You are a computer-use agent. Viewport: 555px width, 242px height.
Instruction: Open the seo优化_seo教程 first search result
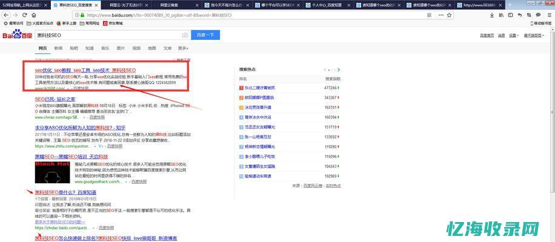tap(85, 70)
